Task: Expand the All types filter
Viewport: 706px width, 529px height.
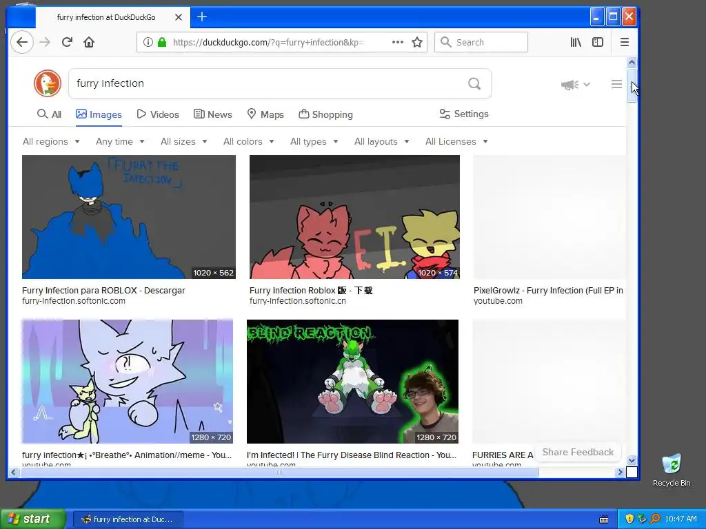Action: 314,141
